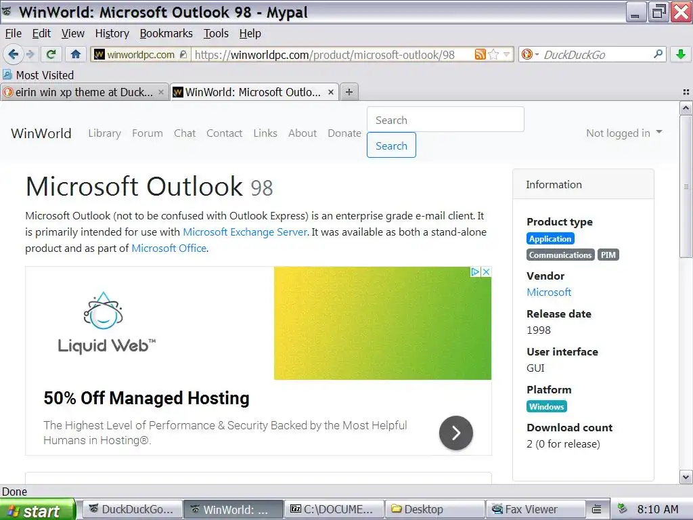Open the Help menu
This screenshot has width=693, height=520.
pos(250,34)
